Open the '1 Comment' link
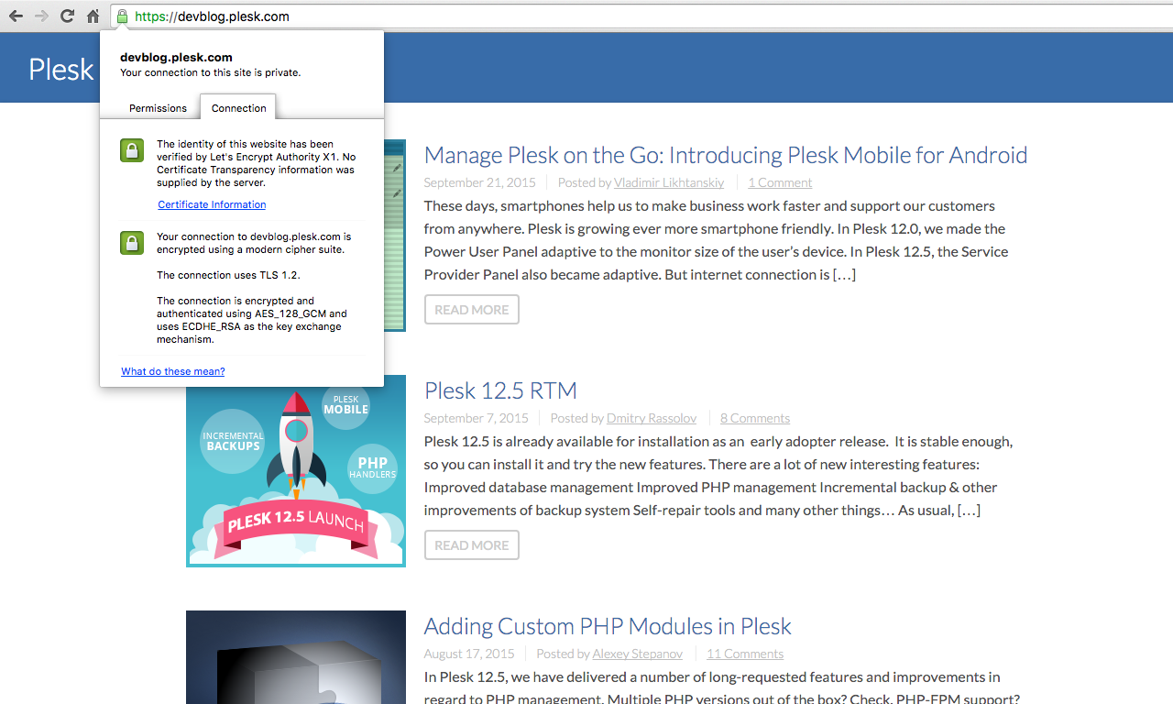 coord(780,182)
